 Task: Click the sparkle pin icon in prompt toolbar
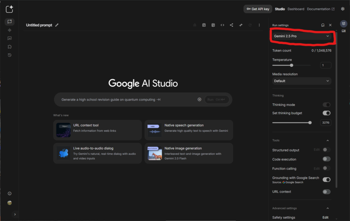click(241, 25)
